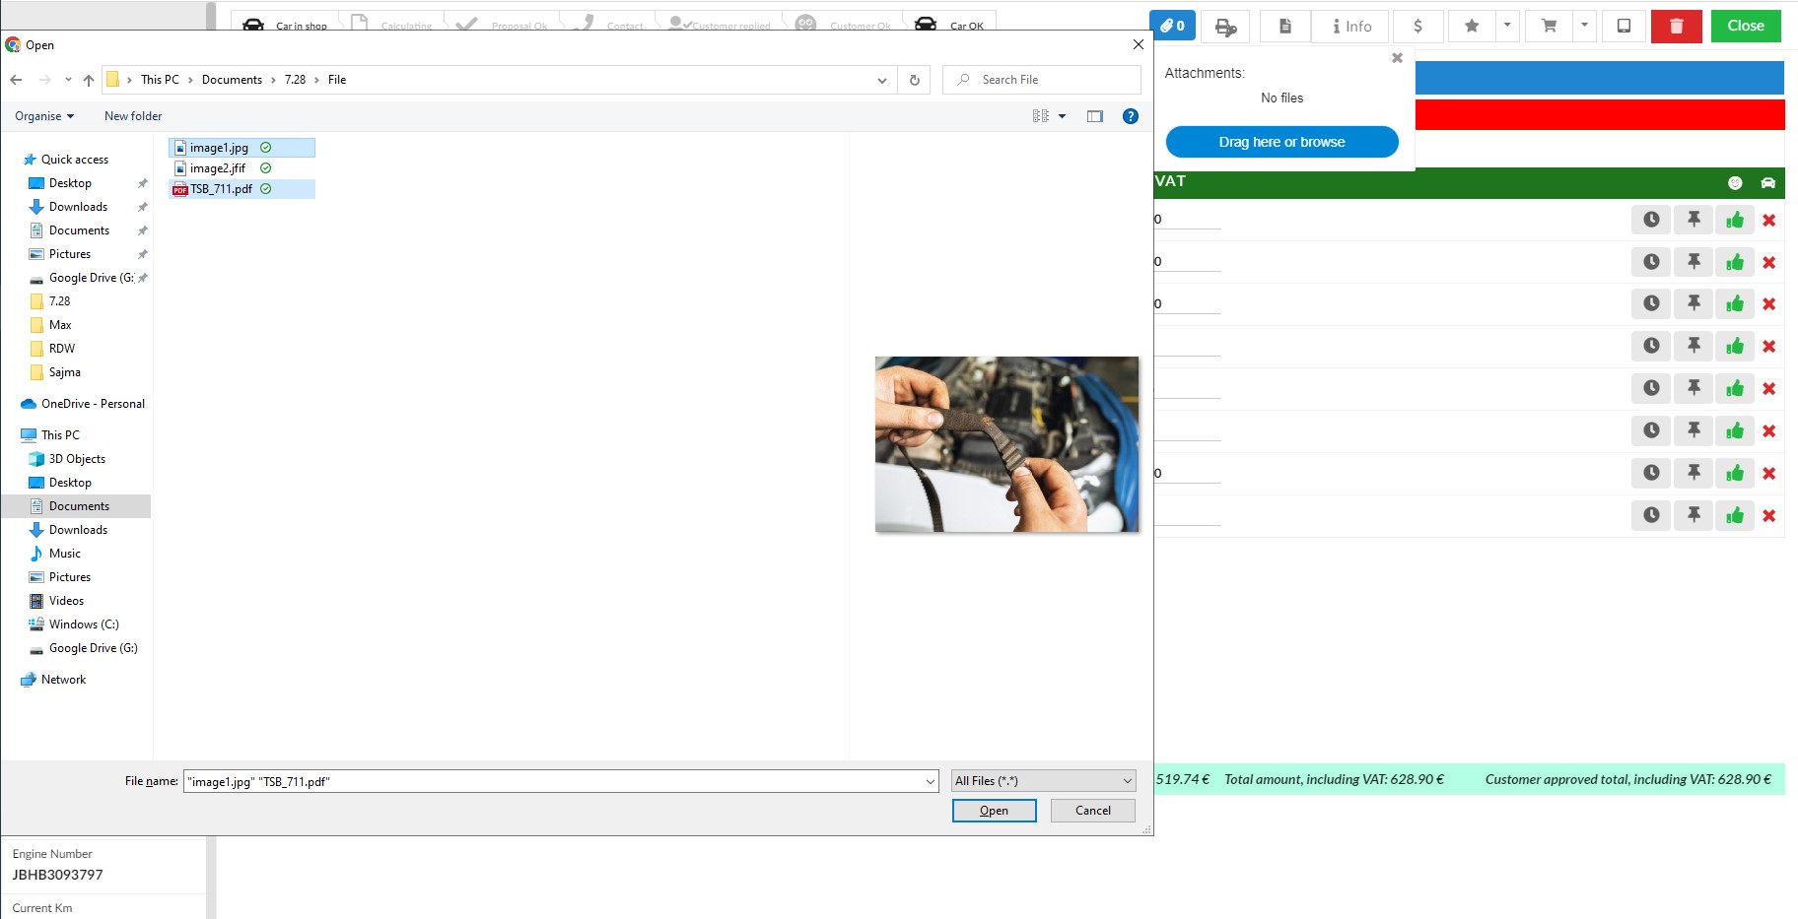
Task: Expand the change view options dropdown arrow
Action: point(1062,116)
